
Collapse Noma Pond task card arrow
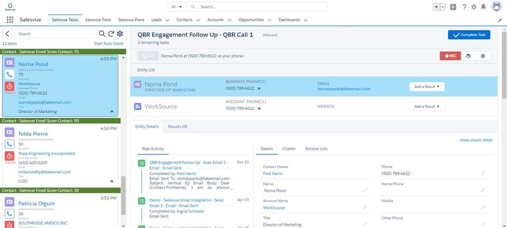(x=111, y=112)
